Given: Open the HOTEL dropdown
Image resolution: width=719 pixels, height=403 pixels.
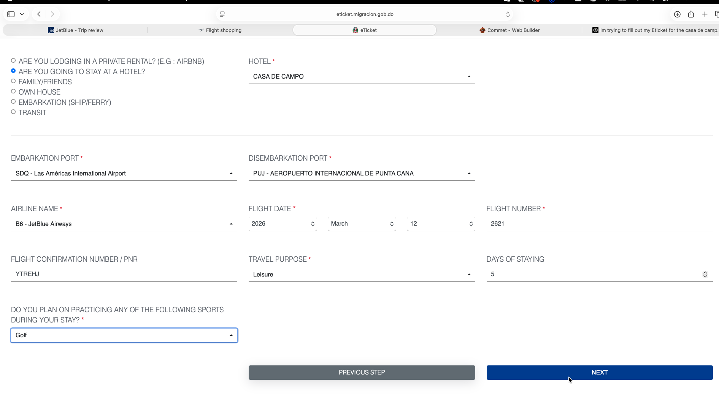Looking at the screenshot, I should coord(469,76).
